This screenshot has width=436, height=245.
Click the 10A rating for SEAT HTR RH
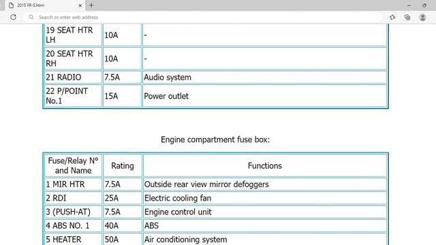[123, 59]
